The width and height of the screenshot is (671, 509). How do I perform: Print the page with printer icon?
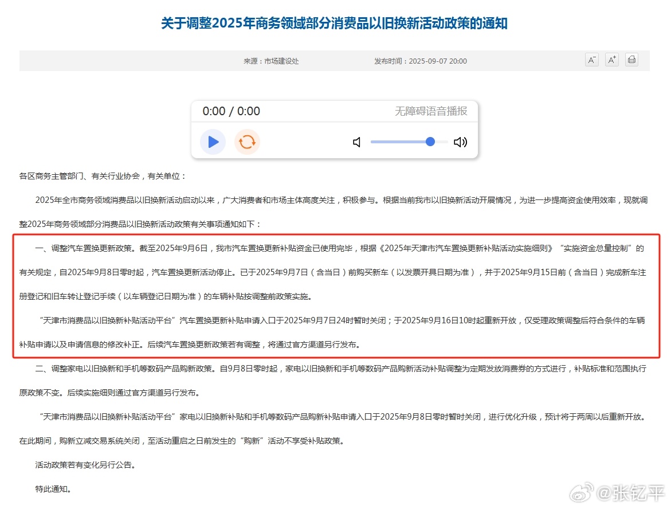[631, 60]
